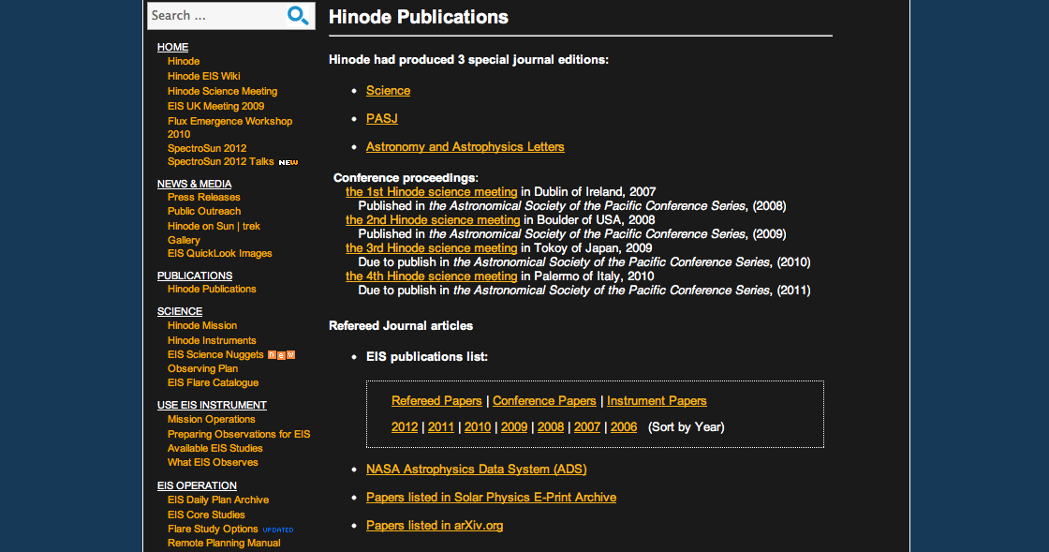This screenshot has height=552, width=1049.
Task: Type in the Search input field
Action: pyautogui.click(x=214, y=15)
